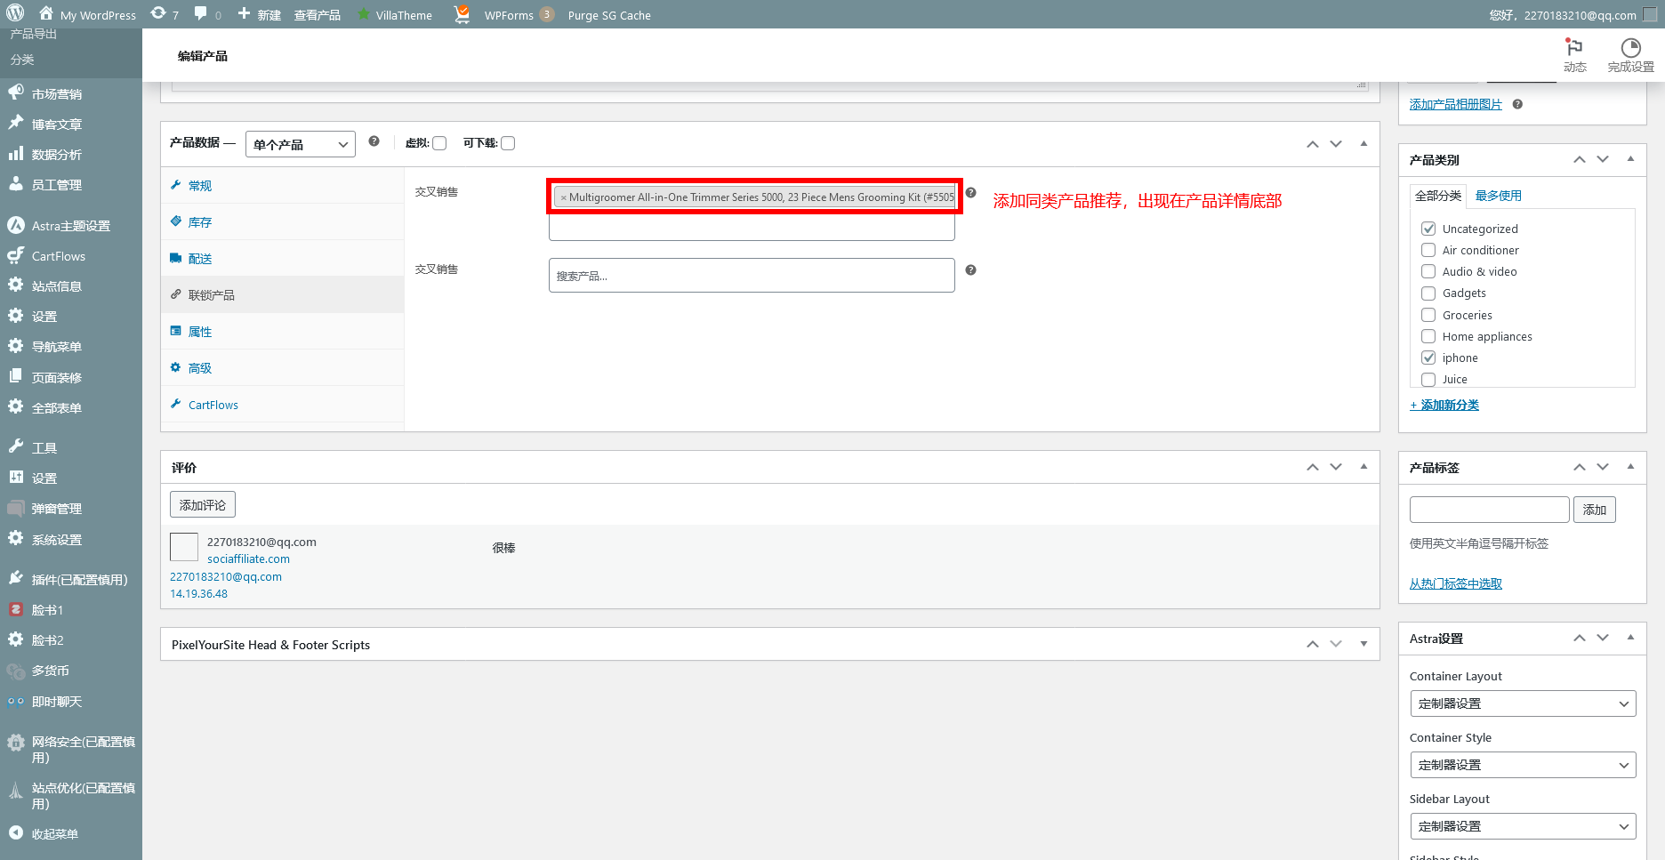Remove the Multigroomer product tag via ×
The width and height of the screenshot is (1665, 860).
click(x=563, y=197)
